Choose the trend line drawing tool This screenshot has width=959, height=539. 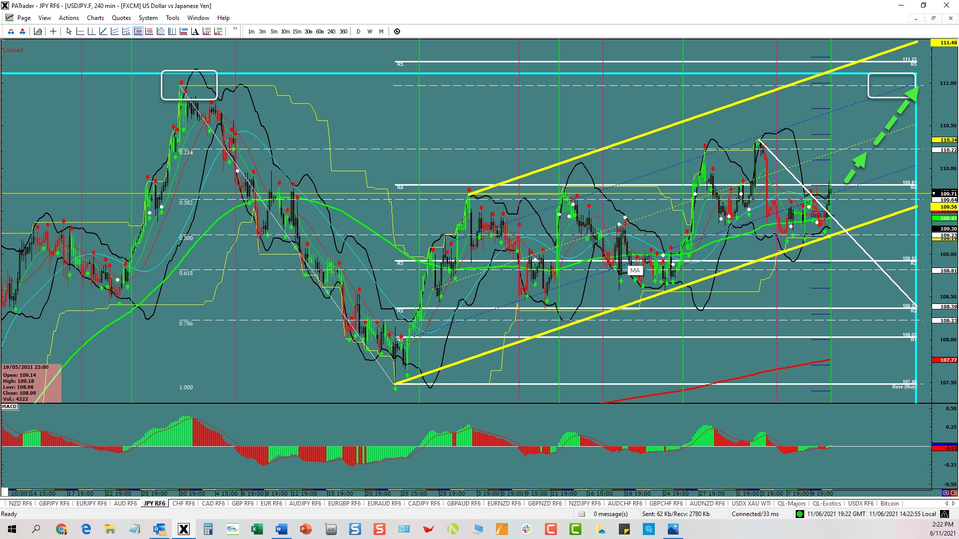click(103, 31)
